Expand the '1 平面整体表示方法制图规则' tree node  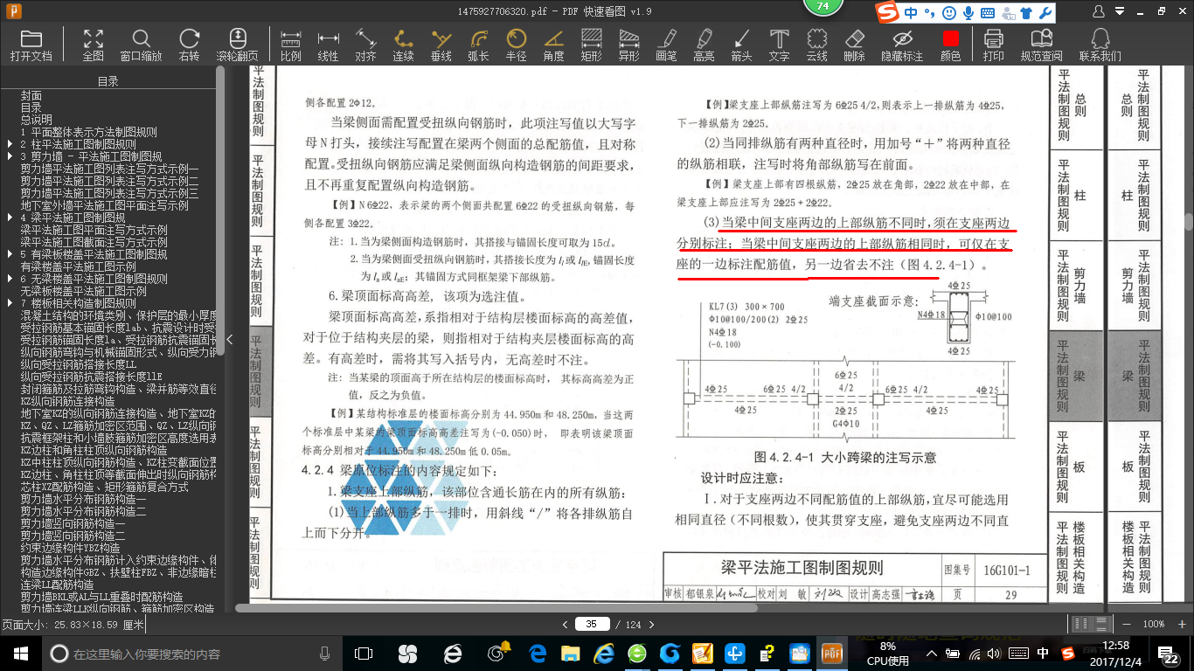(x=89, y=132)
